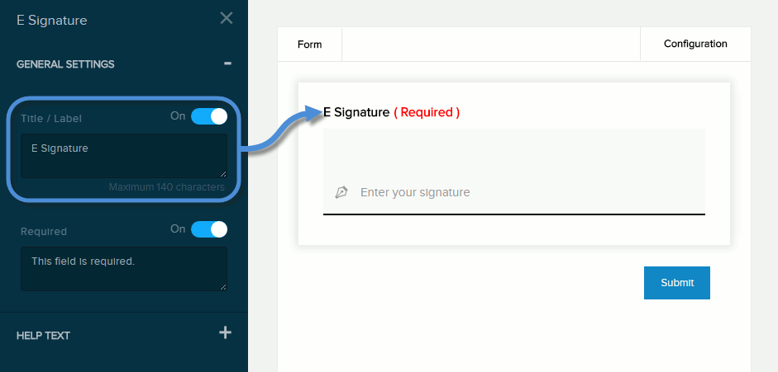Grab the Required message textarea resize handle

coord(222,286)
